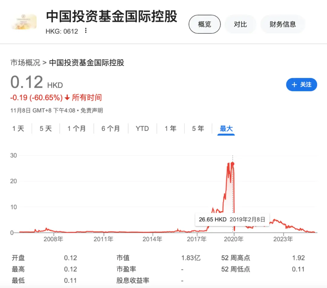The width and height of the screenshot is (327, 288).
Task: Select the 1 天 time range
Action: pyautogui.click(x=18, y=129)
